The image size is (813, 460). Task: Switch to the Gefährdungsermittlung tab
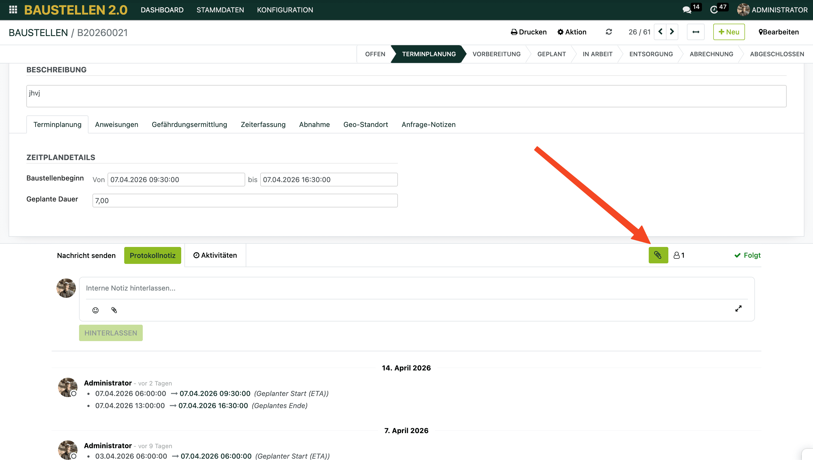tap(189, 125)
